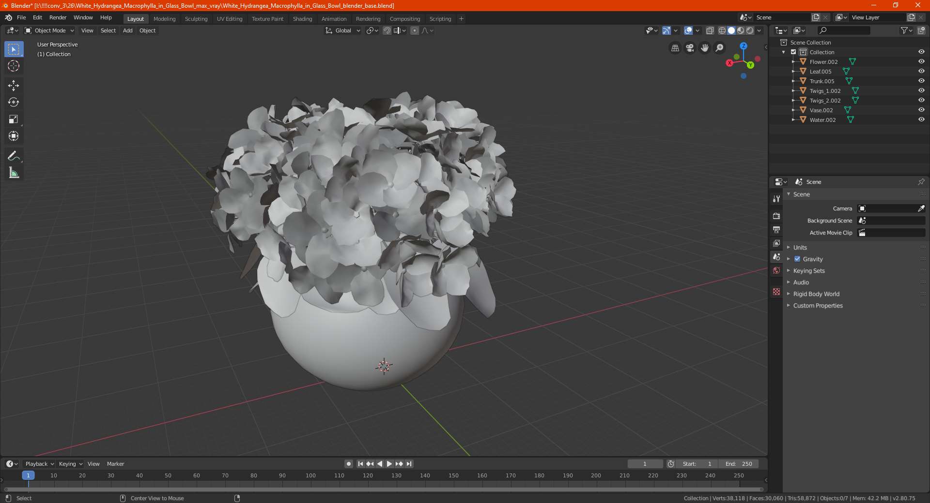930x503 pixels.
Task: Click the Marker menu in timeline
Action: pyautogui.click(x=115, y=464)
